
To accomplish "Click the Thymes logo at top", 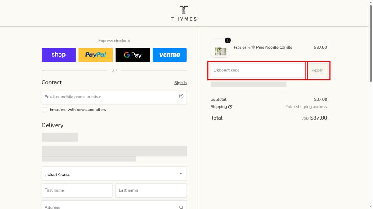I will (184, 13).
